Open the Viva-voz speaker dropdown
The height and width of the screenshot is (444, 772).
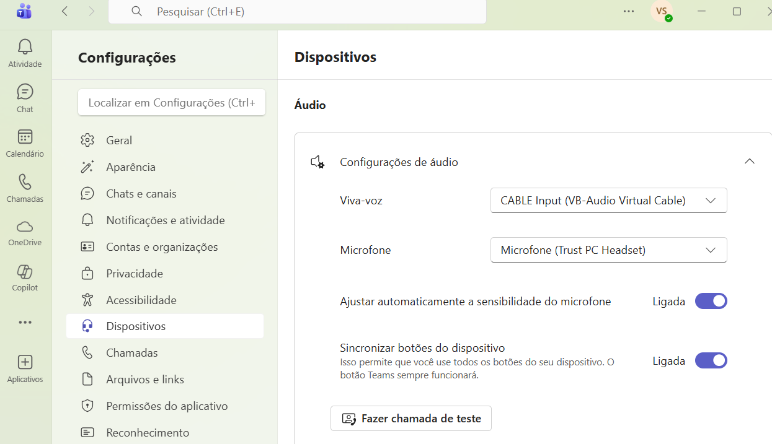pyautogui.click(x=608, y=201)
